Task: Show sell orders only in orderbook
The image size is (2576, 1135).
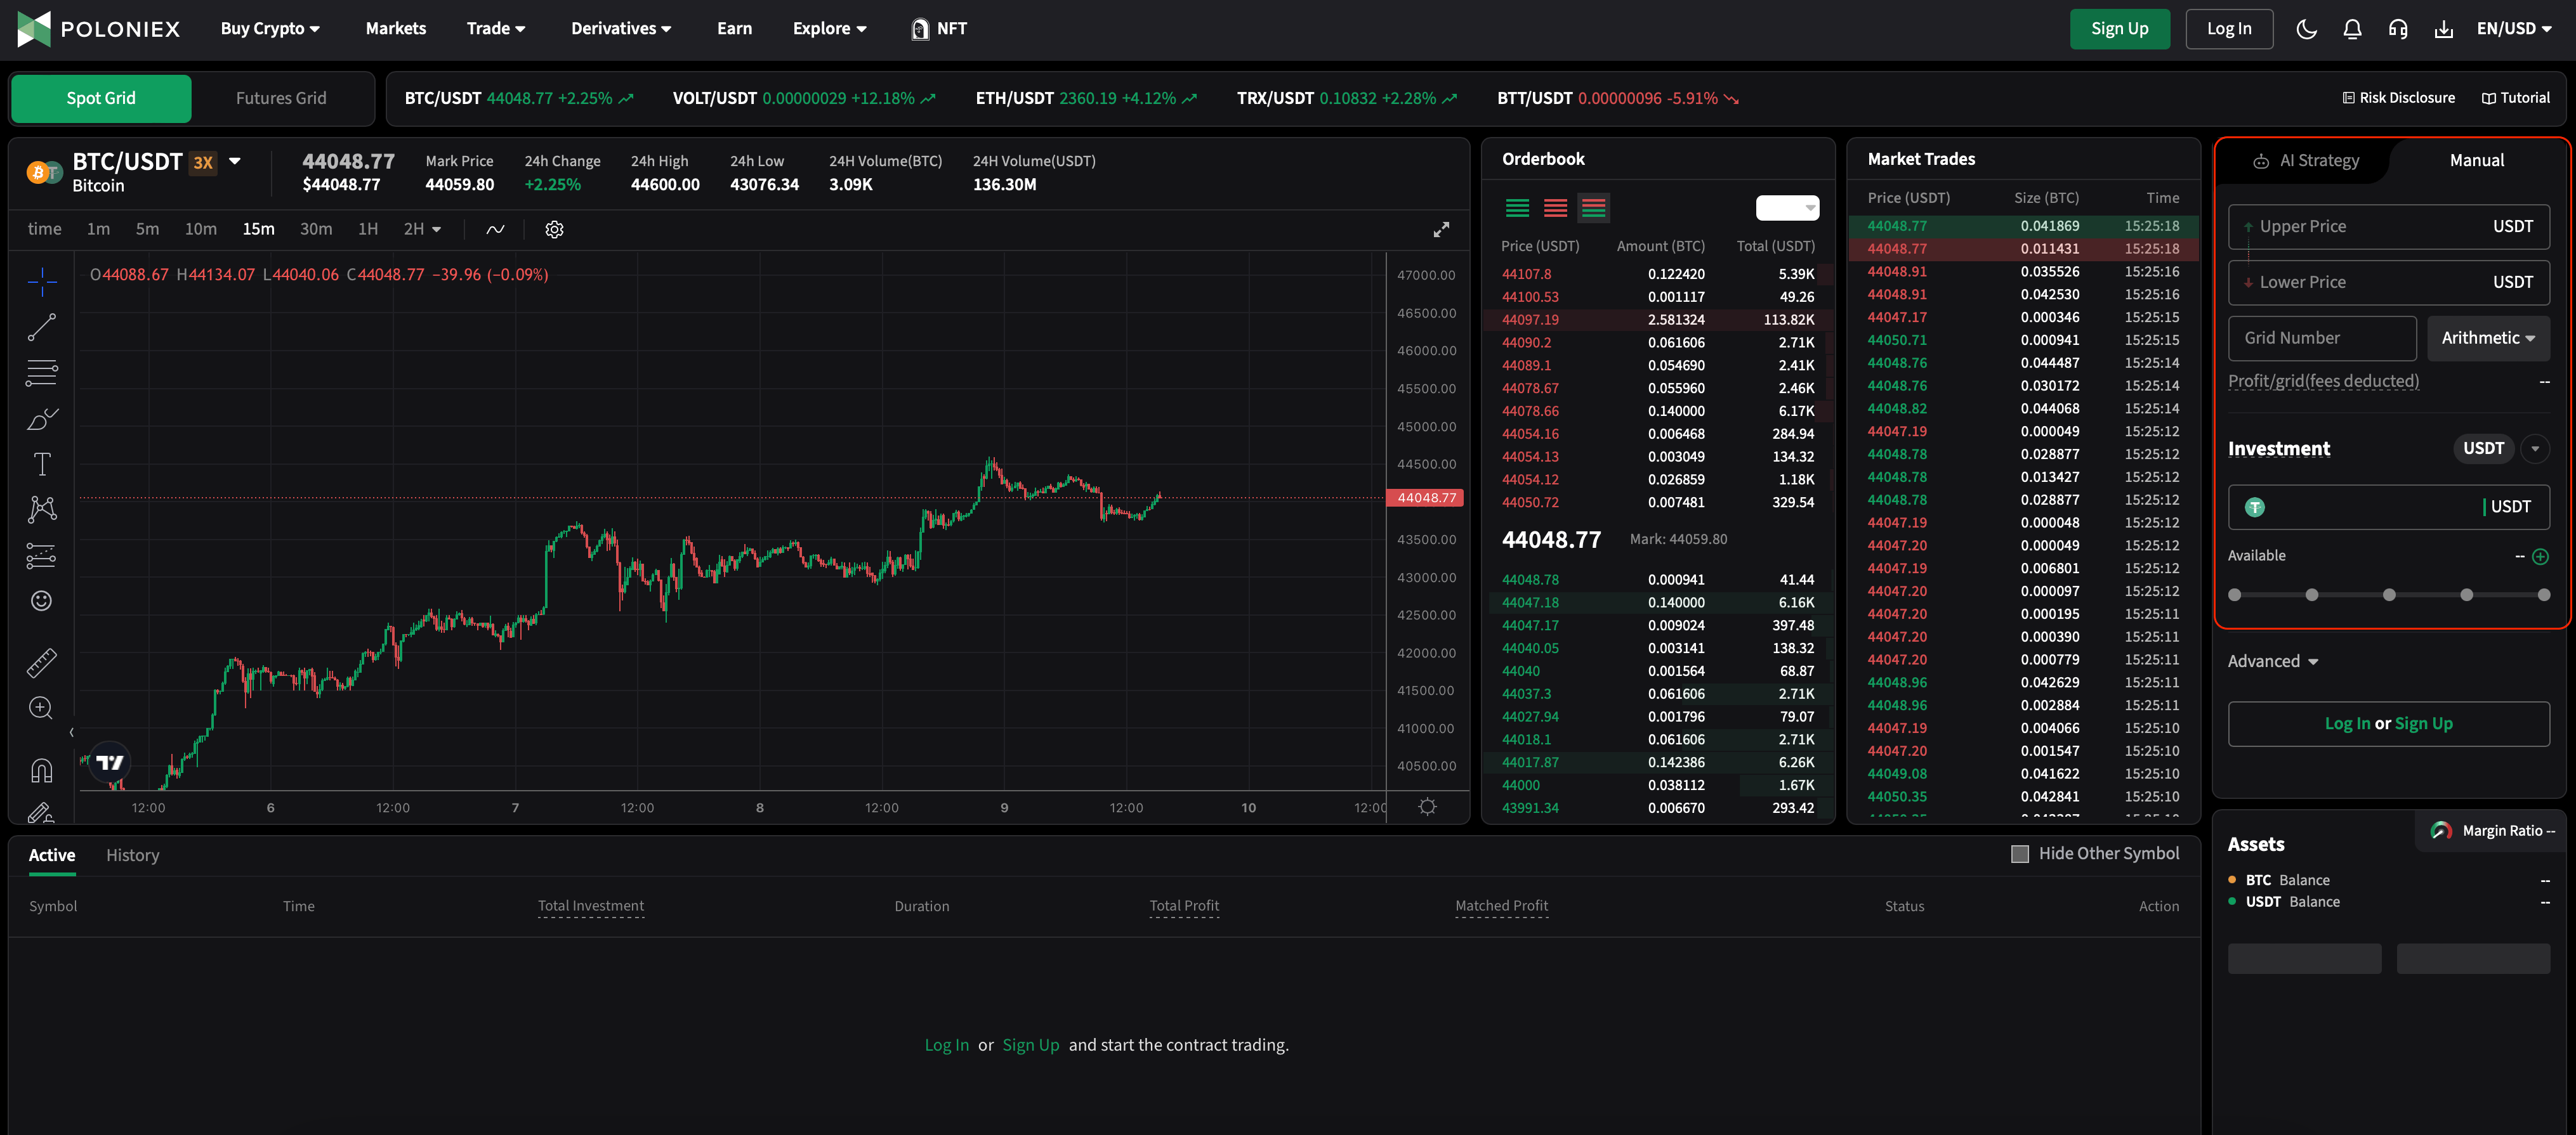Action: click(x=1555, y=208)
